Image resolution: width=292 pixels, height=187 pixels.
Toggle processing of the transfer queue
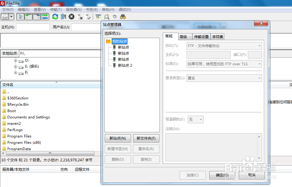[x=63, y=17]
